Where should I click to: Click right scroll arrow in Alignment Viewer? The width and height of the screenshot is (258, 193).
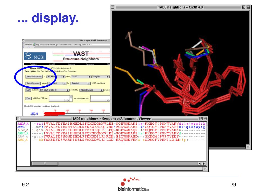click(204, 164)
